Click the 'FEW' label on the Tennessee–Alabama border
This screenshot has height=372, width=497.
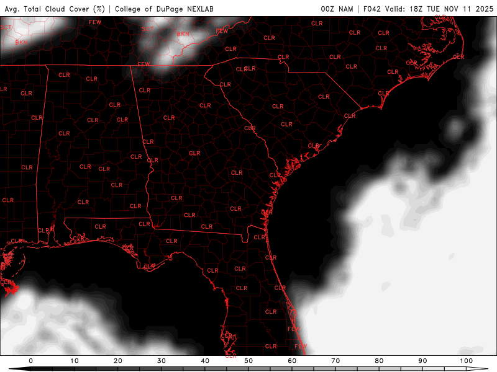coord(144,64)
